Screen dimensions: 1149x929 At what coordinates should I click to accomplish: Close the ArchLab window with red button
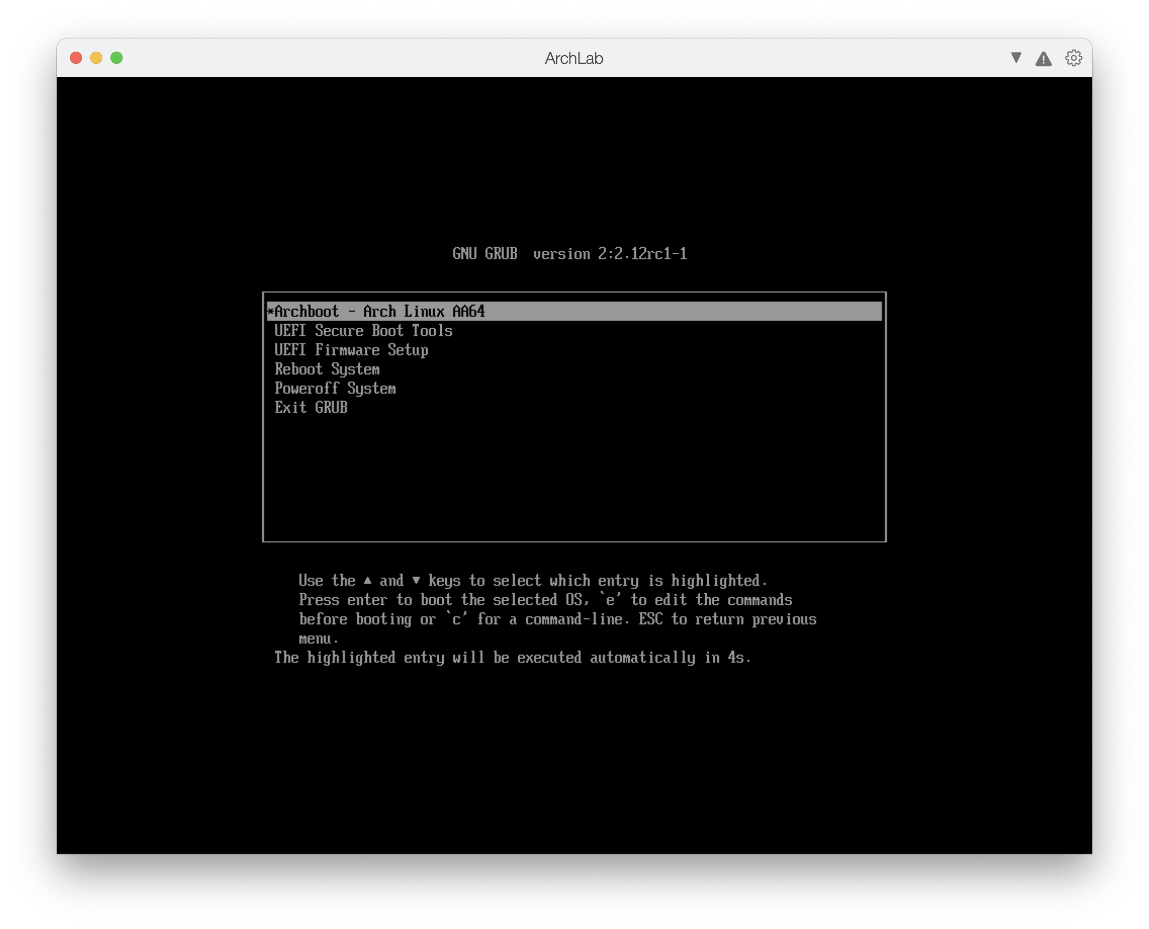[76, 58]
